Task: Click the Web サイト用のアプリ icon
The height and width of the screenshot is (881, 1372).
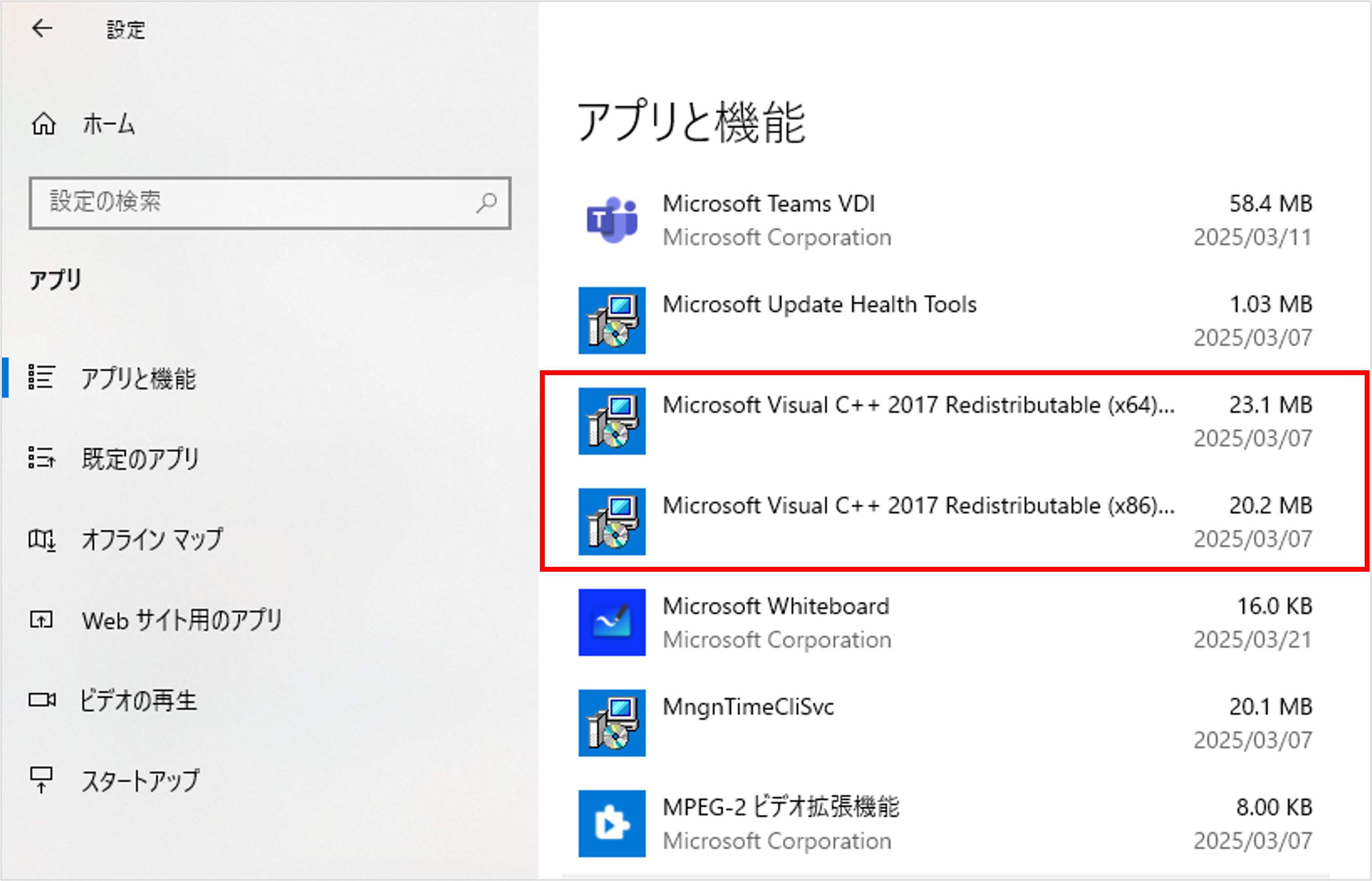Action: [x=41, y=620]
